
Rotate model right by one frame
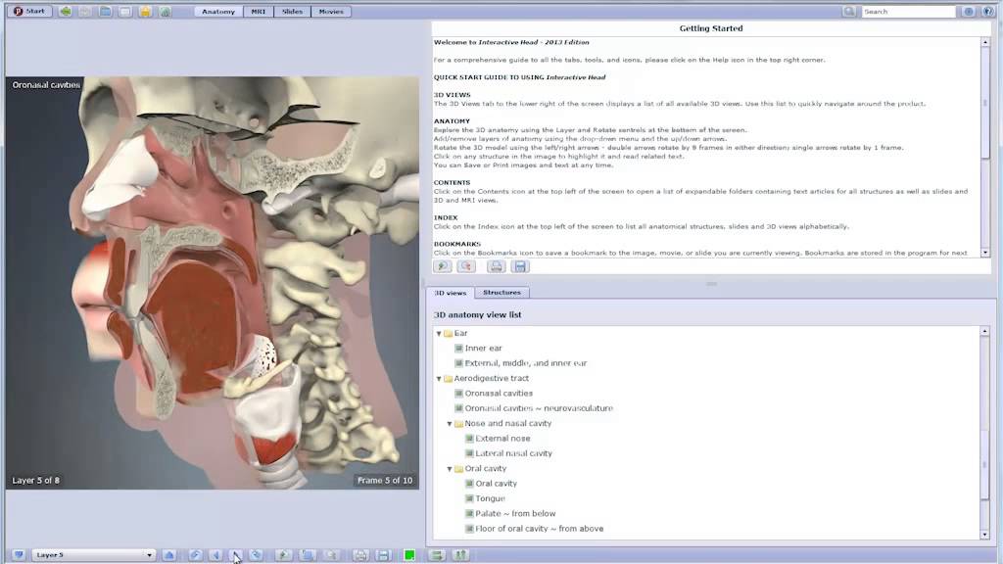tap(236, 555)
